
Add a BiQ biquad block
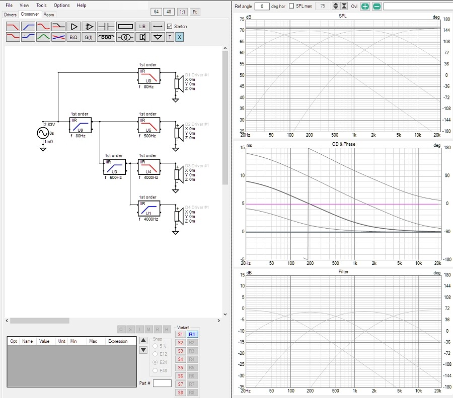click(73, 37)
